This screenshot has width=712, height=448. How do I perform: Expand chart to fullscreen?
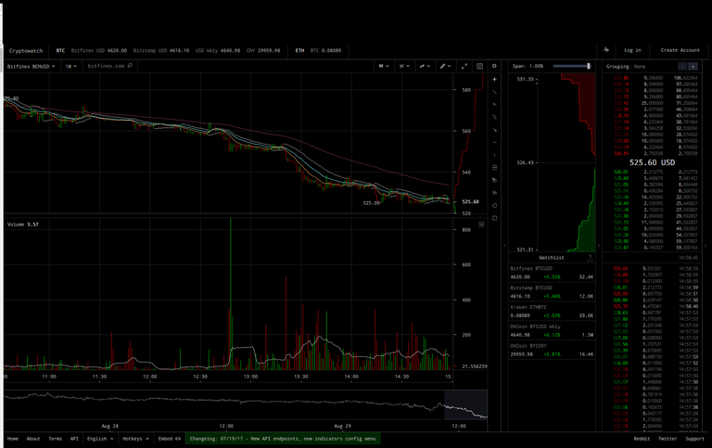click(x=464, y=66)
